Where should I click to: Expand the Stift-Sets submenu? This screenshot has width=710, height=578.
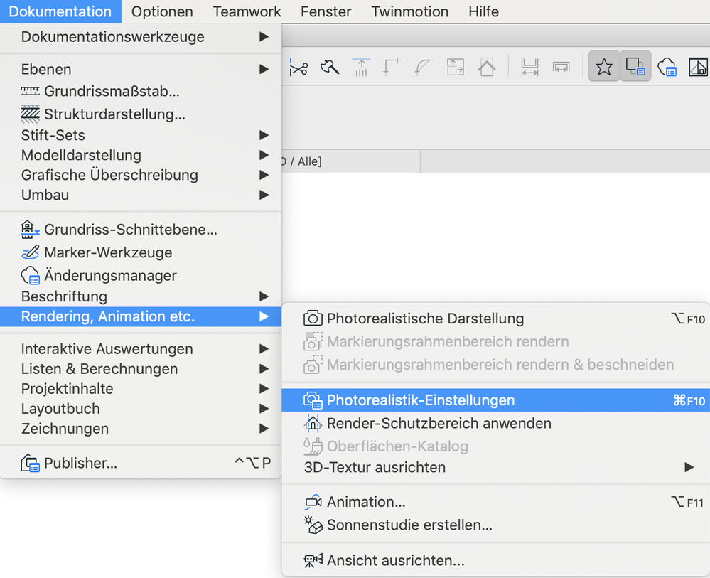(53, 135)
